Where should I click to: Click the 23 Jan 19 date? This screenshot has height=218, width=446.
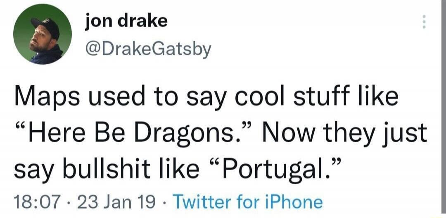pos(116,203)
